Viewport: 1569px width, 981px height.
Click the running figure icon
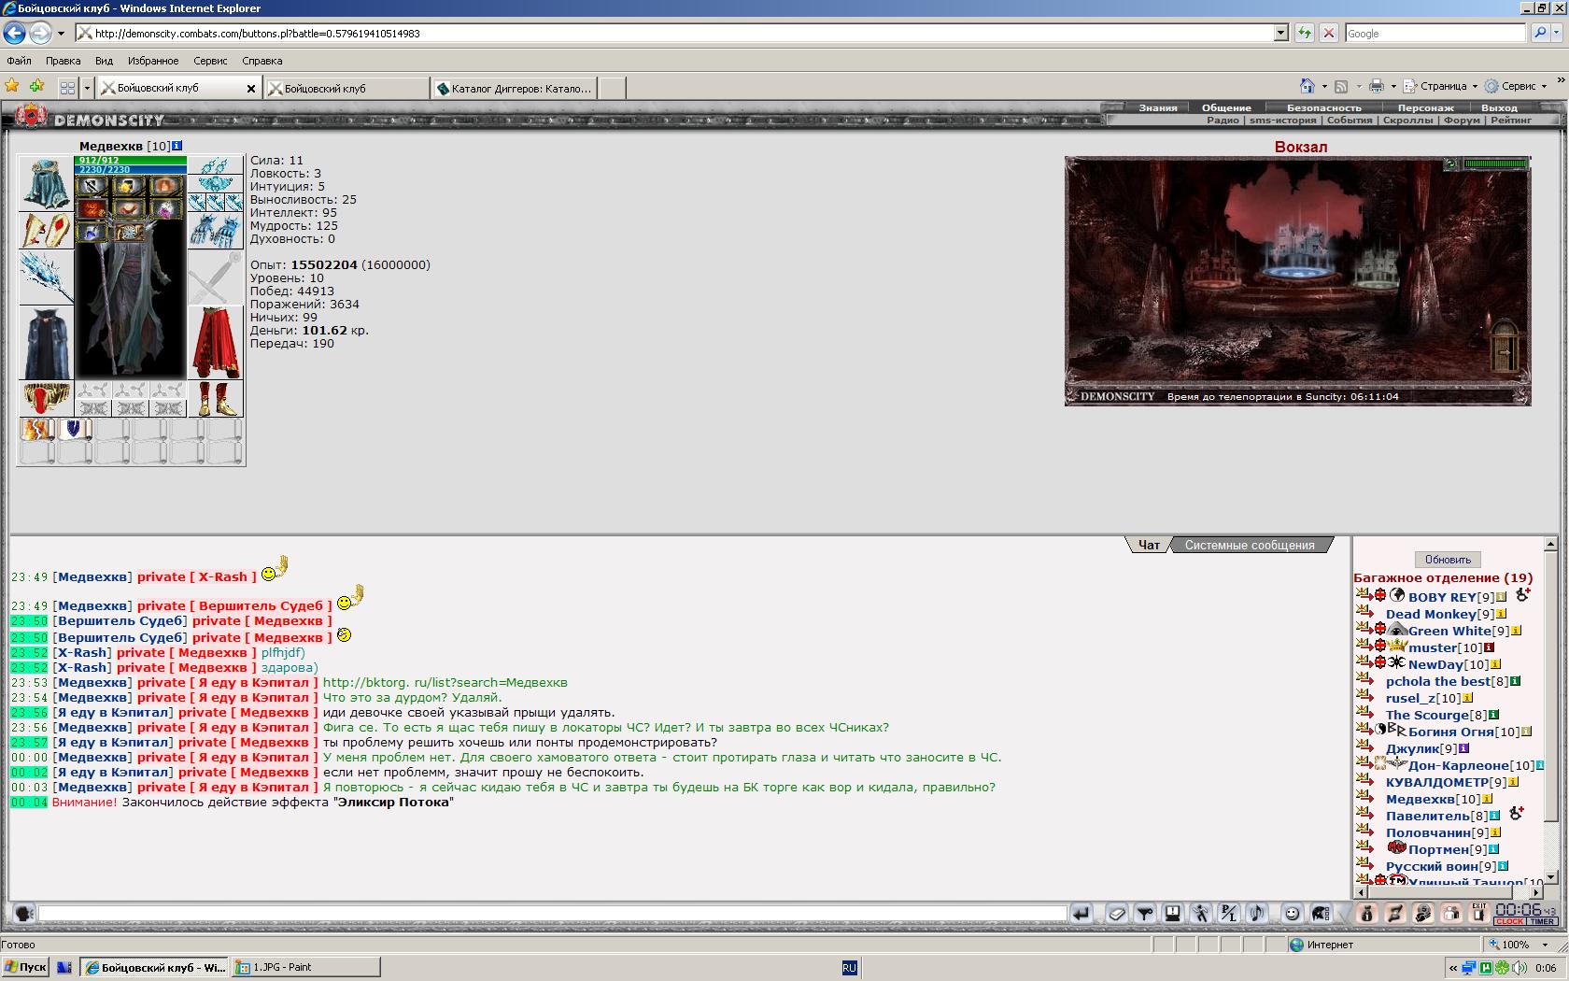[1201, 913]
